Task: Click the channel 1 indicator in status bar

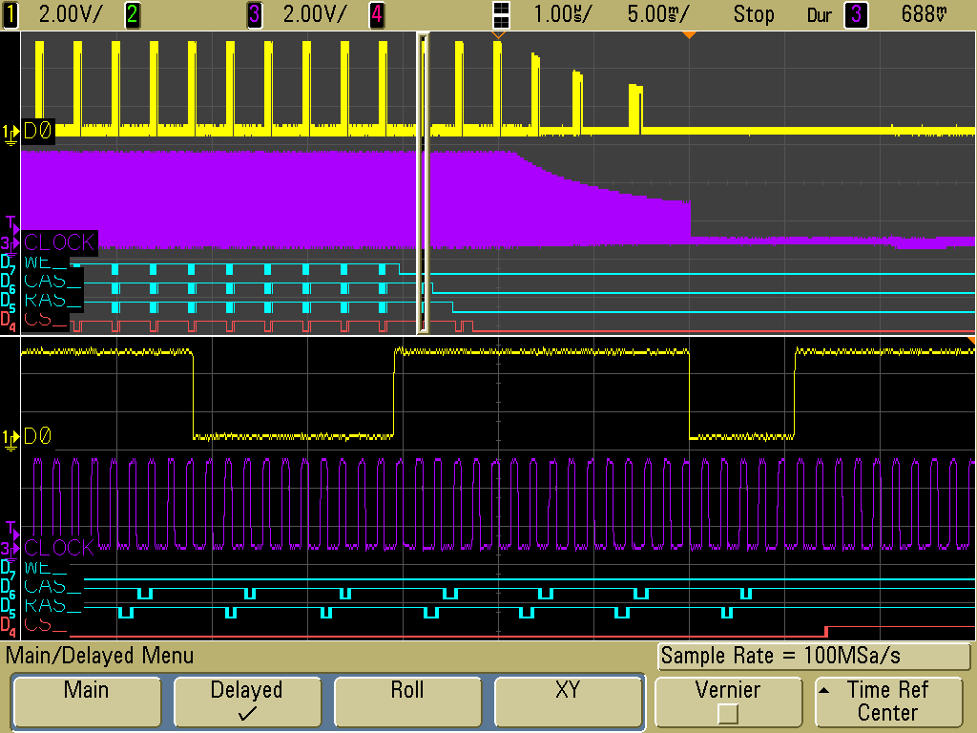Action: click(x=10, y=14)
